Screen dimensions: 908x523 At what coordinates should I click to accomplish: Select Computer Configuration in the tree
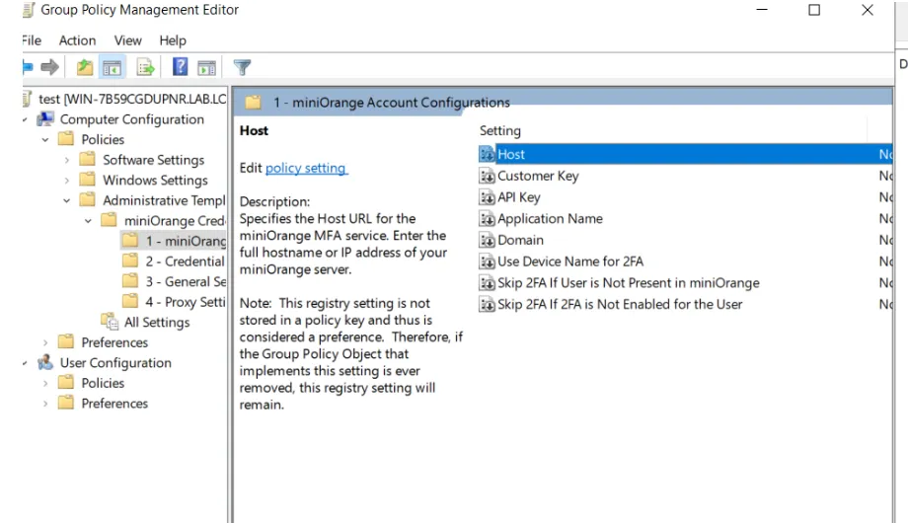tap(132, 119)
